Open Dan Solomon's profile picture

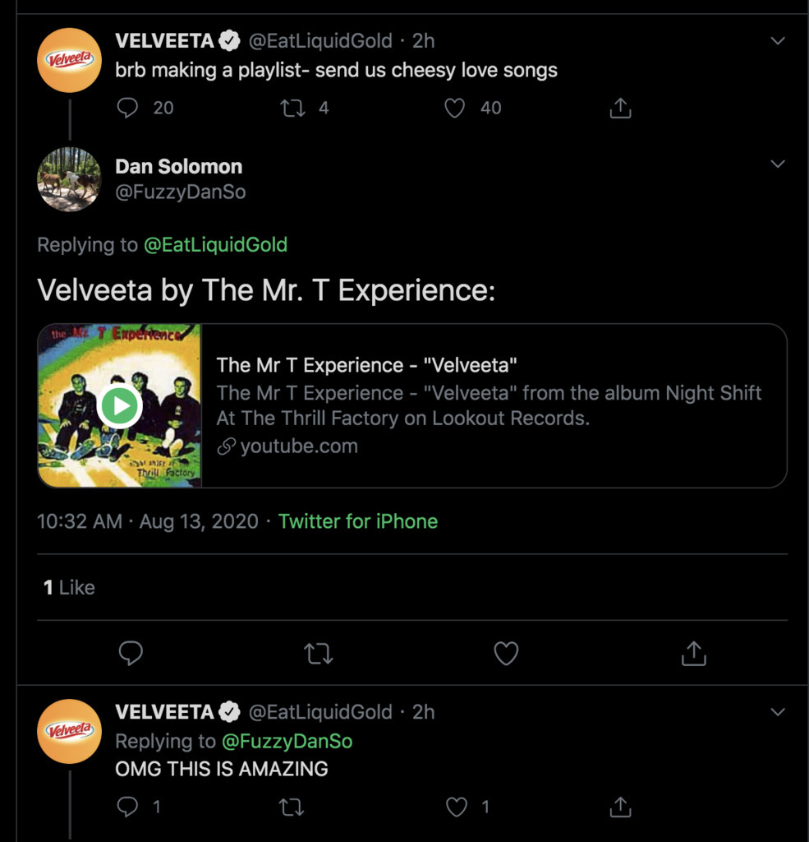(x=69, y=179)
